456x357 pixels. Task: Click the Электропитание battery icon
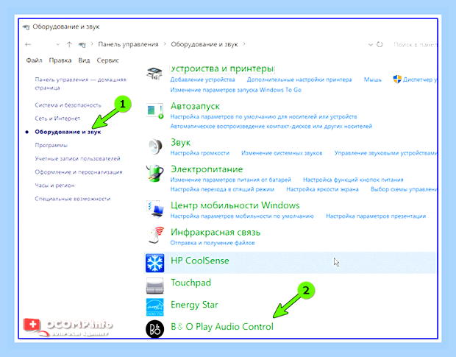coord(154,174)
